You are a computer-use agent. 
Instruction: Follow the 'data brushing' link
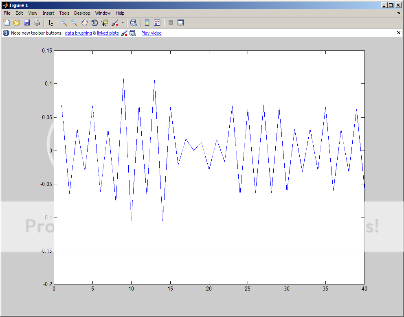78,33
